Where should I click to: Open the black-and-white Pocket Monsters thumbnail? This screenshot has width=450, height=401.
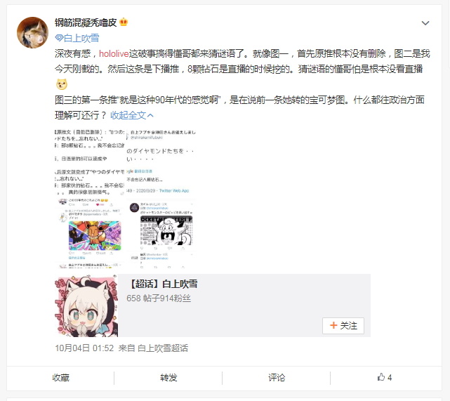tap(161, 234)
